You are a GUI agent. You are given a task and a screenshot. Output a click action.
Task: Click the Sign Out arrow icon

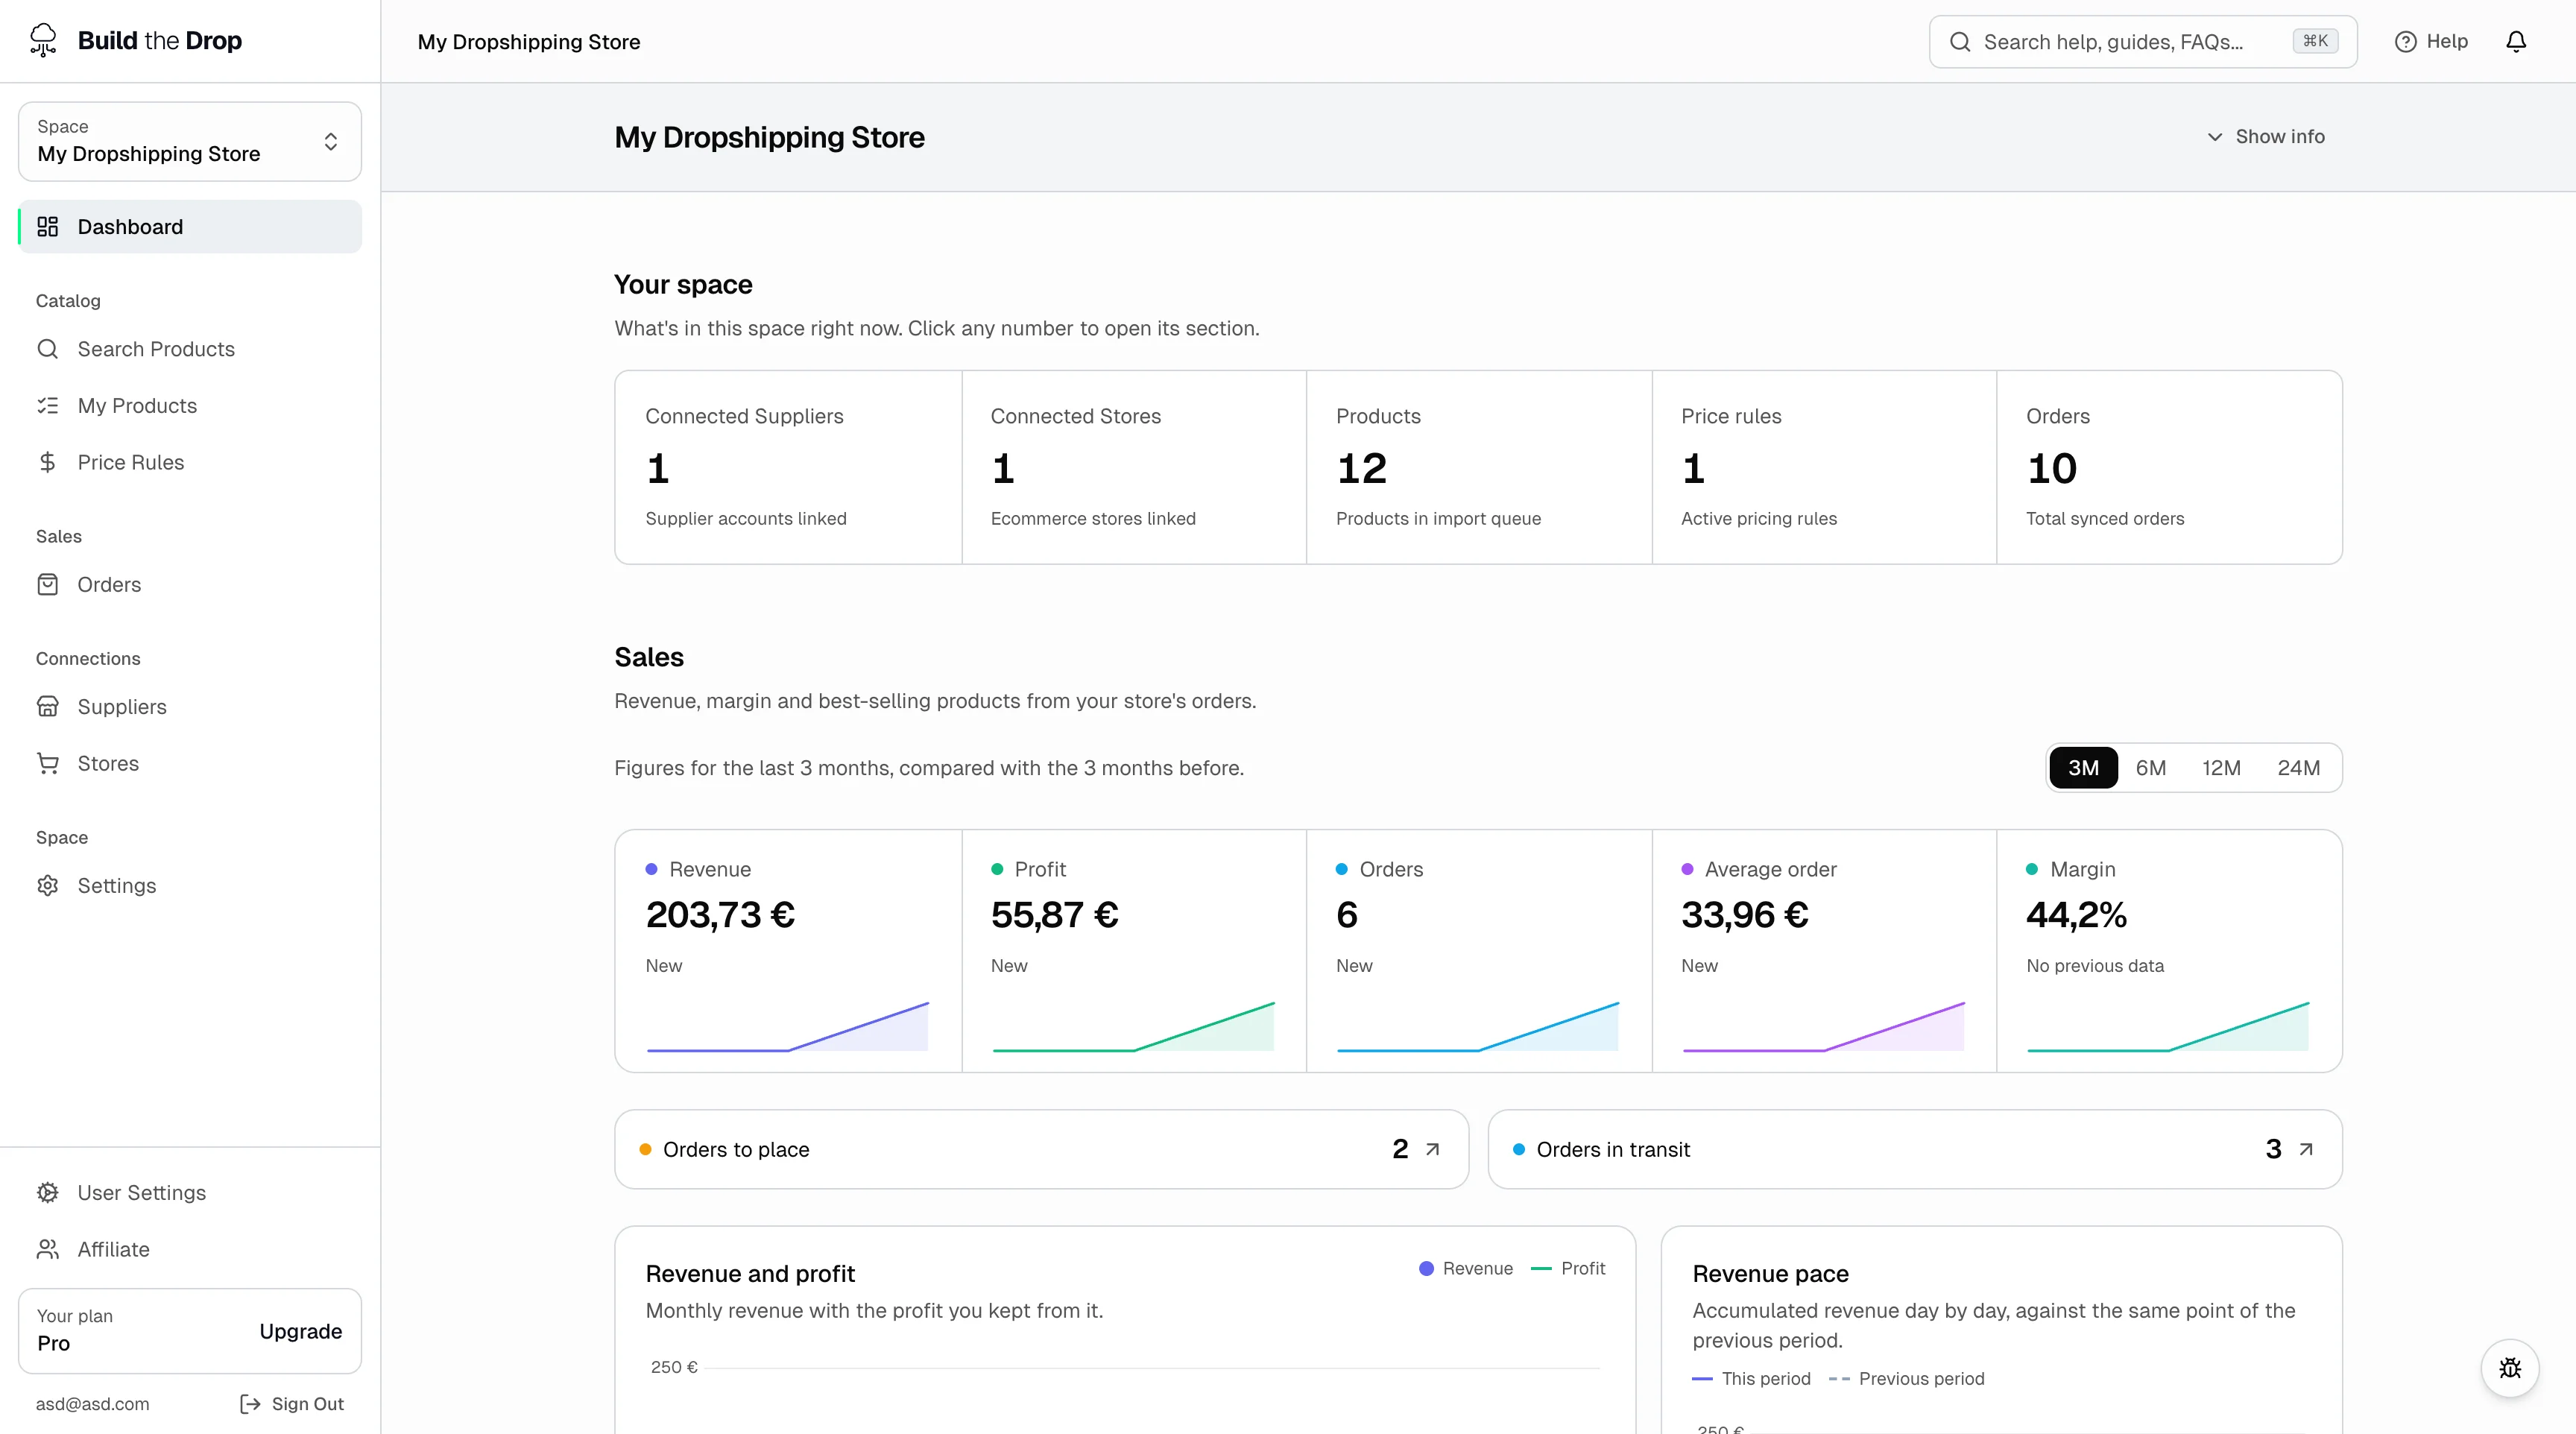point(250,1404)
